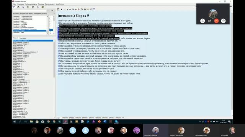Go forward with the right arrow icon
Viewport: 245px width, 137px height.
click(64, 9)
